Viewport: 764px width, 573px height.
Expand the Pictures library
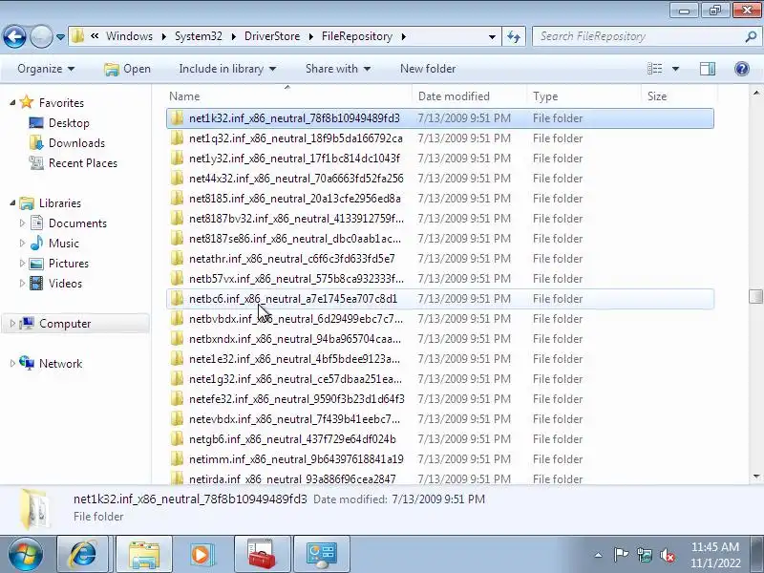[22, 263]
